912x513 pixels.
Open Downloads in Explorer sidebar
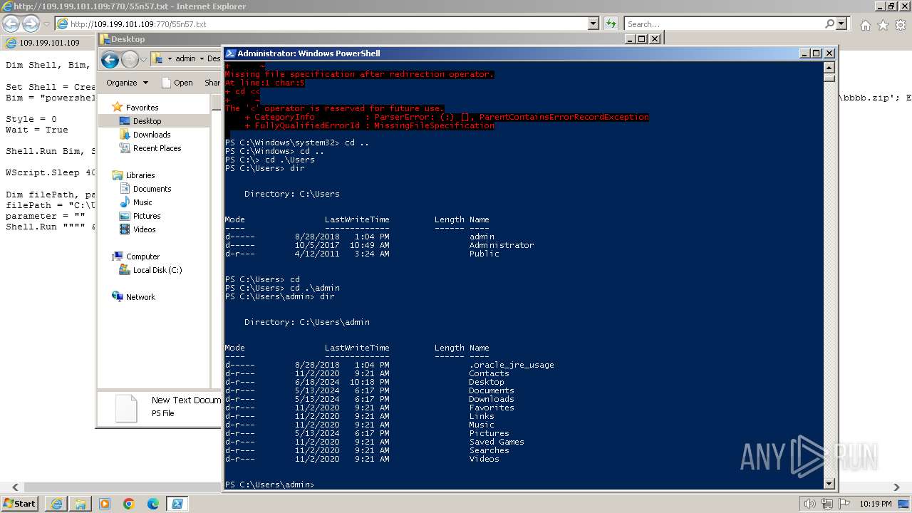click(152, 135)
